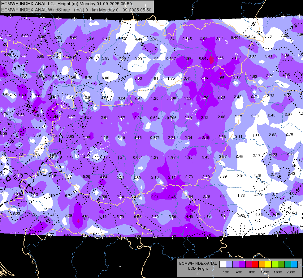Viewport: 303px width, 278px height.
Task: Click grid value 6.60
Action: (268, 36)
